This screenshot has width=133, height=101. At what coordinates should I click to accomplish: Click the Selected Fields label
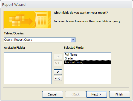click(74, 48)
